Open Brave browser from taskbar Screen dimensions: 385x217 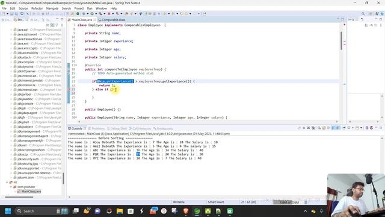coord(186,211)
